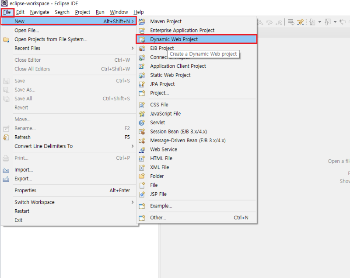Open the Navigate menu
This screenshot has width=350, height=278.
coord(39,12)
